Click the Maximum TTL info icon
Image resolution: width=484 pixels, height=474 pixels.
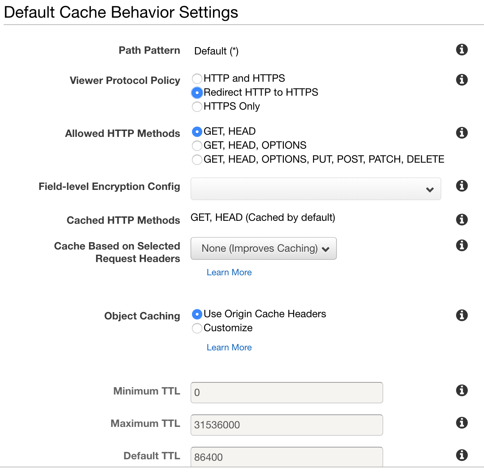(x=462, y=423)
